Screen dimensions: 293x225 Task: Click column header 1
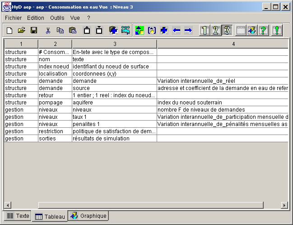tap(21, 44)
